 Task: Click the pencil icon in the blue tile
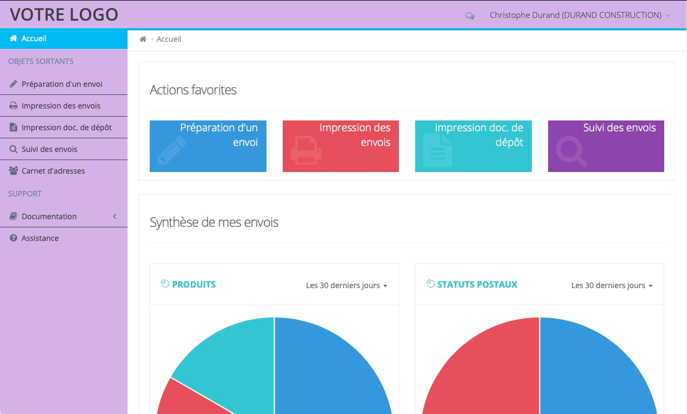tap(172, 150)
